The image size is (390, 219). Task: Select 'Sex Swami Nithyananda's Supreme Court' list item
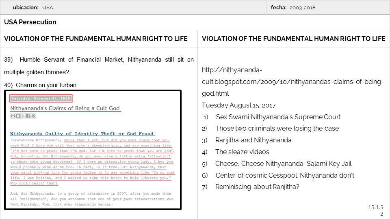click(x=278, y=117)
